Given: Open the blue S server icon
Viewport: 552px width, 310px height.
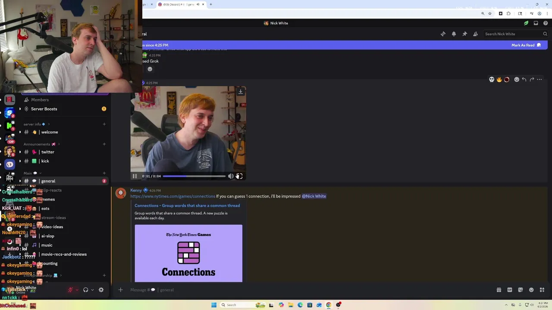Looking at the screenshot, I should (9, 113).
